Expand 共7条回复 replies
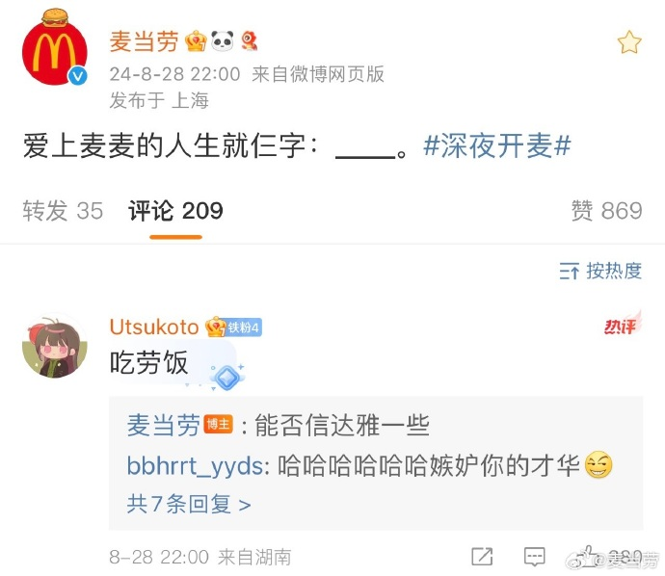Image resolution: width=665 pixels, height=576 pixels. tap(189, 505)
